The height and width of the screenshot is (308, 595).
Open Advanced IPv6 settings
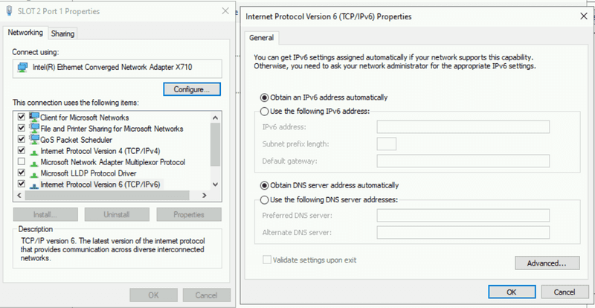click(547, 263)
